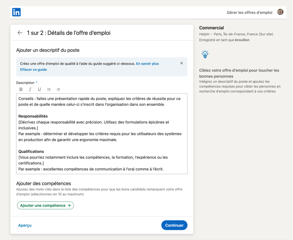This screenshot has width=293, height=240.
Task: Click the required asterisk next to Description
Action: click(37, 82)
